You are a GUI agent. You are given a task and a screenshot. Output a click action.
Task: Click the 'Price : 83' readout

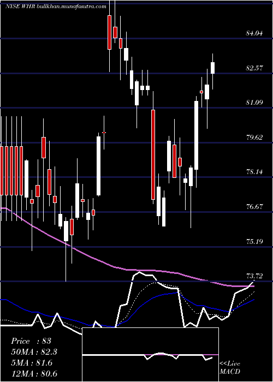pos(31,341)
